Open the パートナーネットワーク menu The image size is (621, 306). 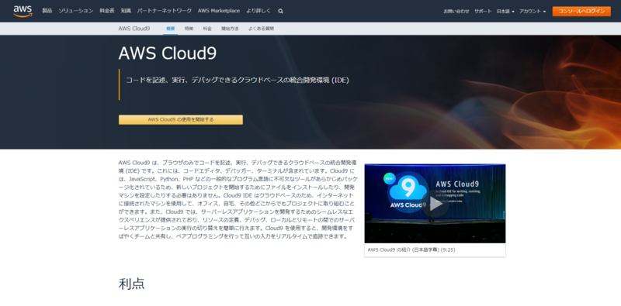(165, 11)
